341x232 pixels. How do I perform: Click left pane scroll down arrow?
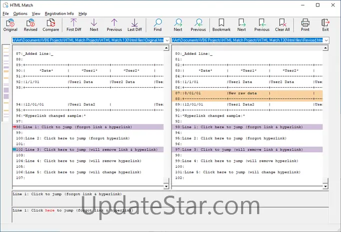pyautogui.click(x=166, y=186)
